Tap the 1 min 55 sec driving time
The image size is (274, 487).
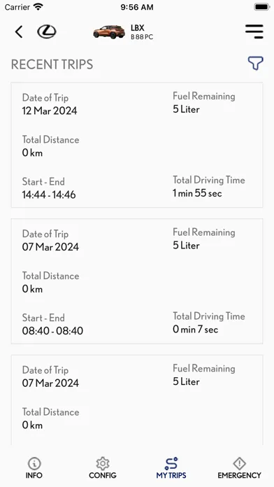[x=197, y=193]
